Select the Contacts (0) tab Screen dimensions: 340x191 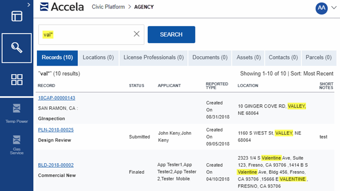coord(283,58)
